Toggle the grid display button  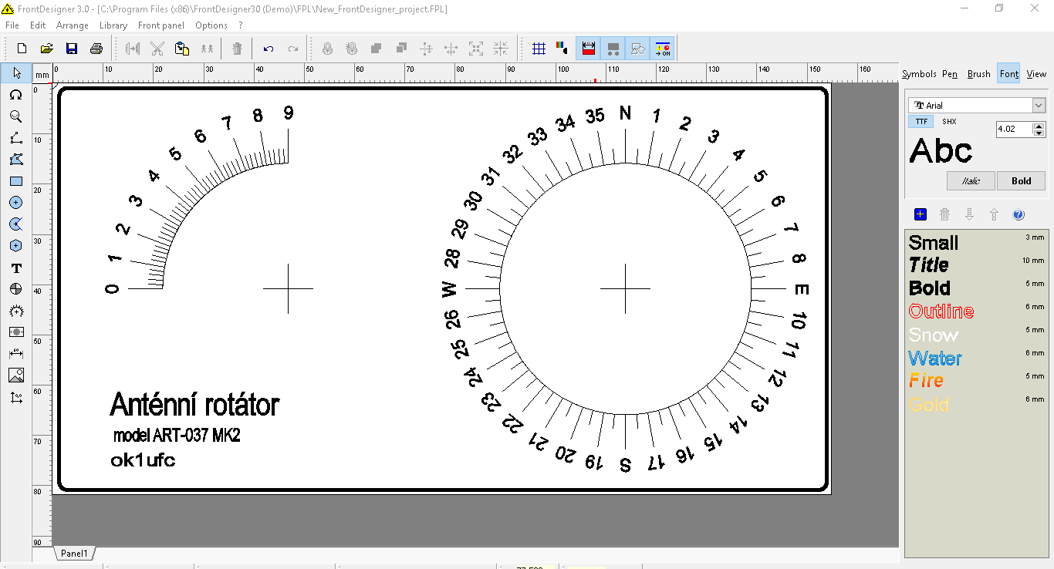539,49
